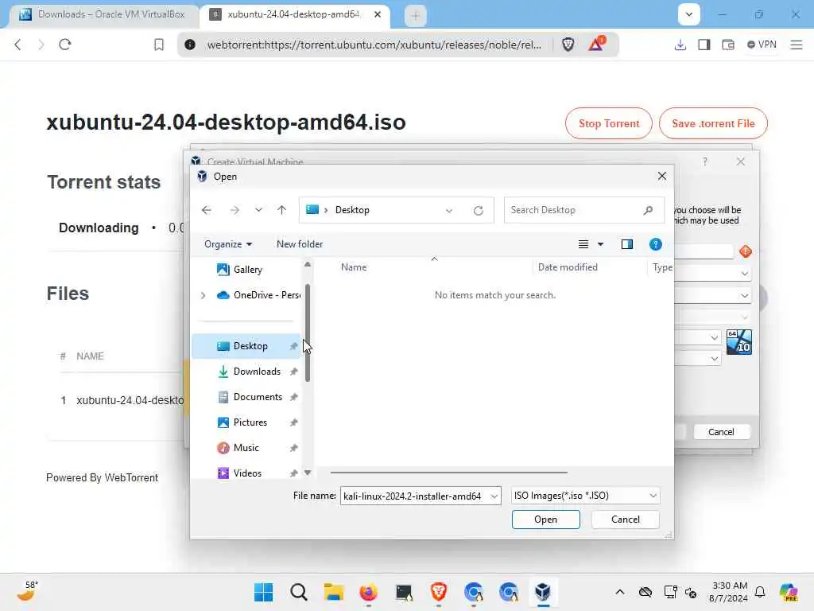814x611 pixels.
Task: Open the ISO Images file type filter
Action: coord(585,496)
